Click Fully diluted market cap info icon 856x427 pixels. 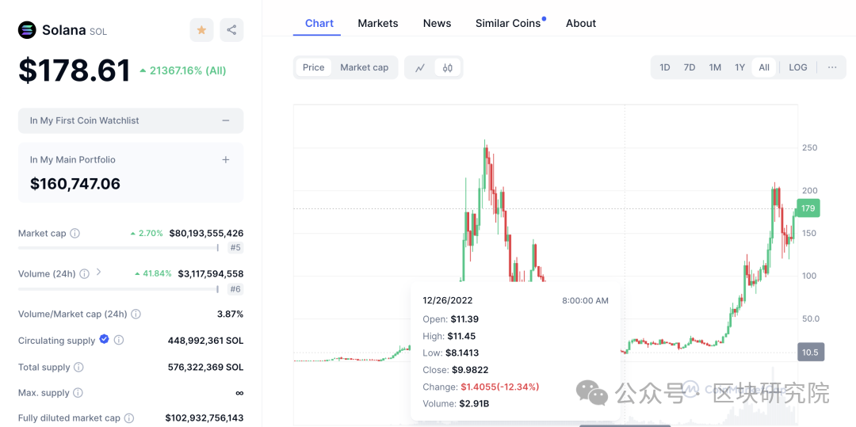coord(129,418)
